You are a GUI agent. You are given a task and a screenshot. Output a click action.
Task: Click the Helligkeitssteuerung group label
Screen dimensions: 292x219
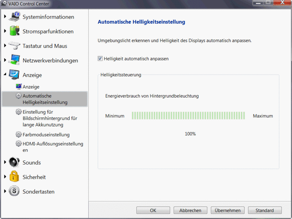point(121,75)
